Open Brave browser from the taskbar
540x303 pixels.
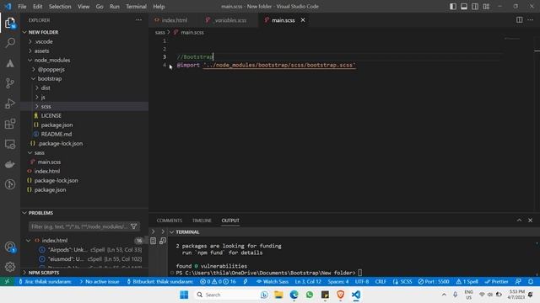(341, 295)
